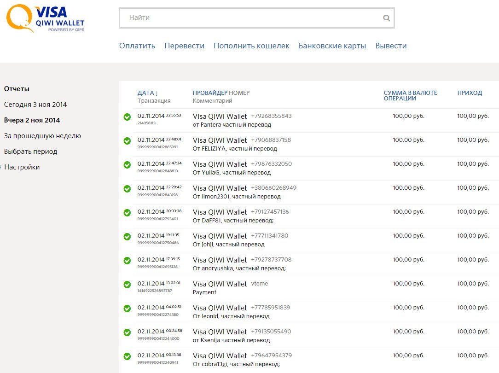
Task: Click the magnifying glass search icon
Action: 386,18
